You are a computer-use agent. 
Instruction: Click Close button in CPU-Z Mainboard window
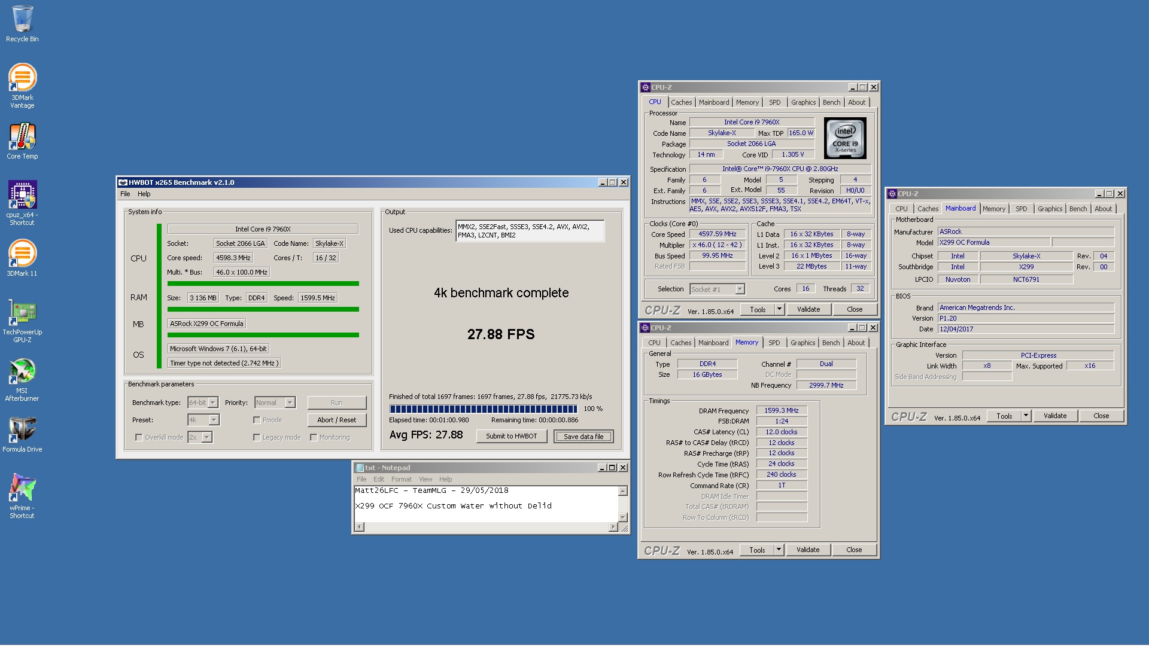1101,416
